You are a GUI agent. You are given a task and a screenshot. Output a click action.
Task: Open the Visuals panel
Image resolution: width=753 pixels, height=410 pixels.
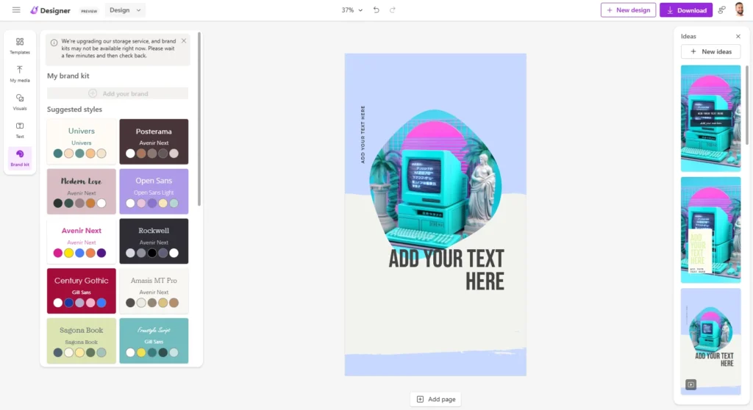[20, 102]
